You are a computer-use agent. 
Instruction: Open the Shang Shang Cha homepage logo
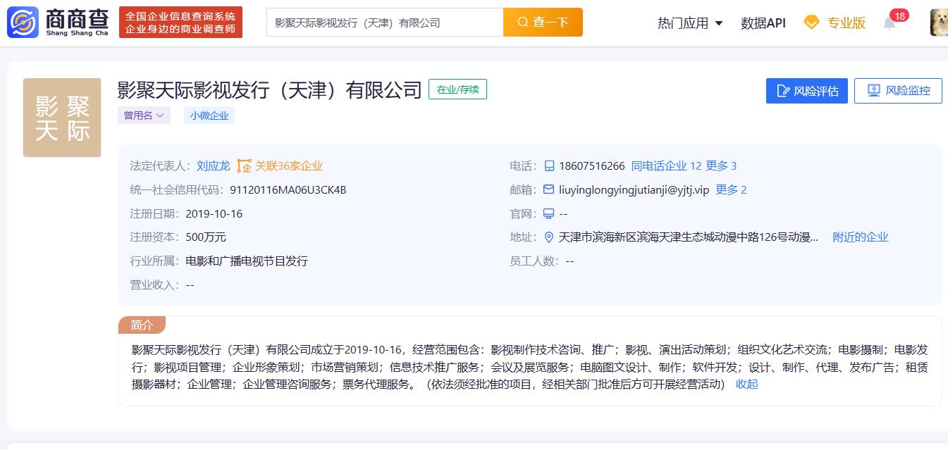click(59, 23)
